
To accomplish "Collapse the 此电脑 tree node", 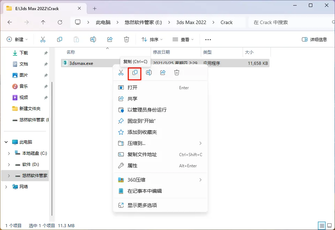I will 6,142.
